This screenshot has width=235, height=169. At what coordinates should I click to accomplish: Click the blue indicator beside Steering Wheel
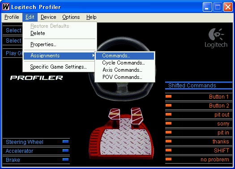66,142
